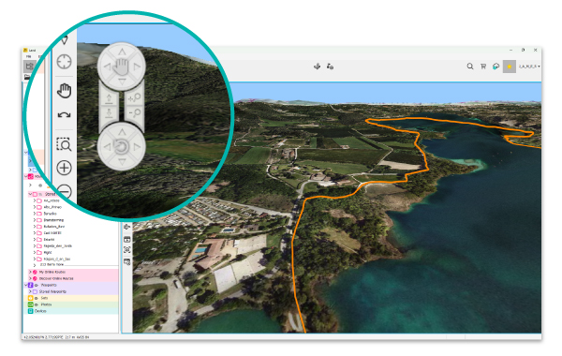Zoom in with the plus circle icon

click(x=64, y=168)
